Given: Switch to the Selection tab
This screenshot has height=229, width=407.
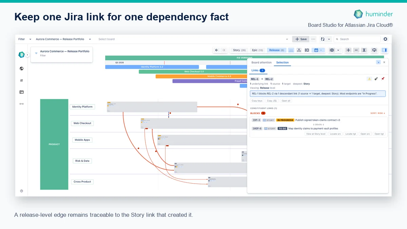Looking at the screenshot, I should 283,62.
